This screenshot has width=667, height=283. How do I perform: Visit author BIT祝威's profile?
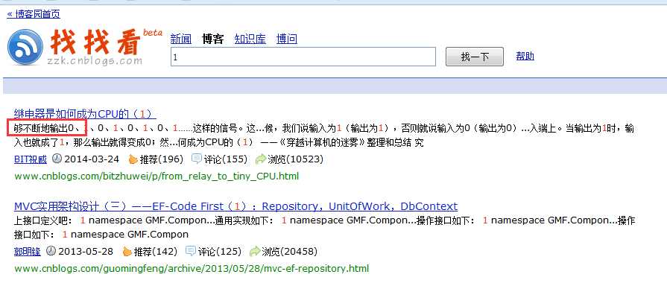coord(31,159)
